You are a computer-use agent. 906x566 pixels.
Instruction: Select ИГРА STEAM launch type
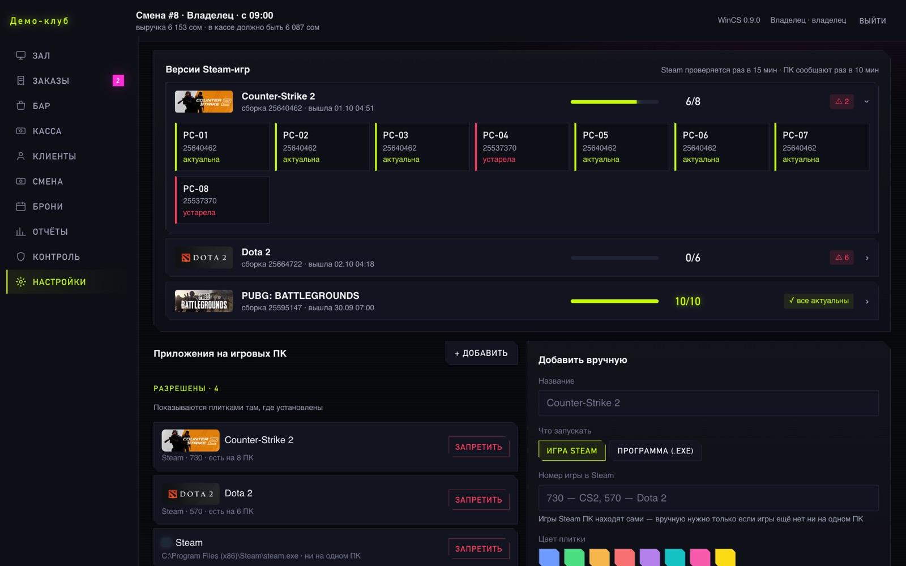pos(572,451)
